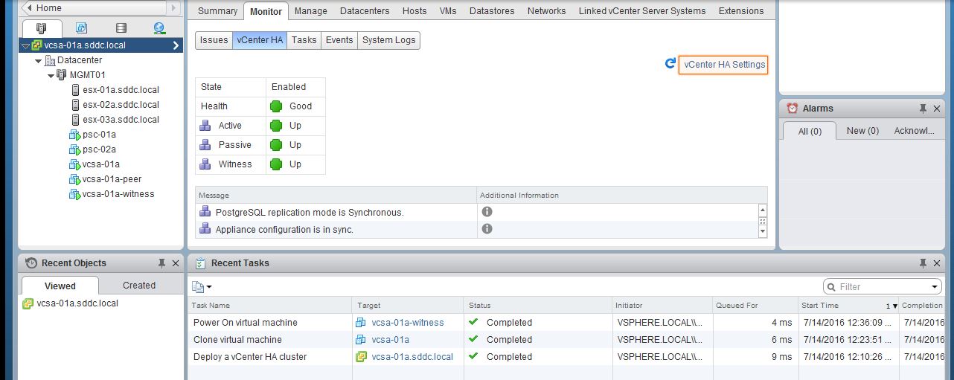Open the Storage navigator icon
Screen dimensions: 954x380
pos(121,28)
